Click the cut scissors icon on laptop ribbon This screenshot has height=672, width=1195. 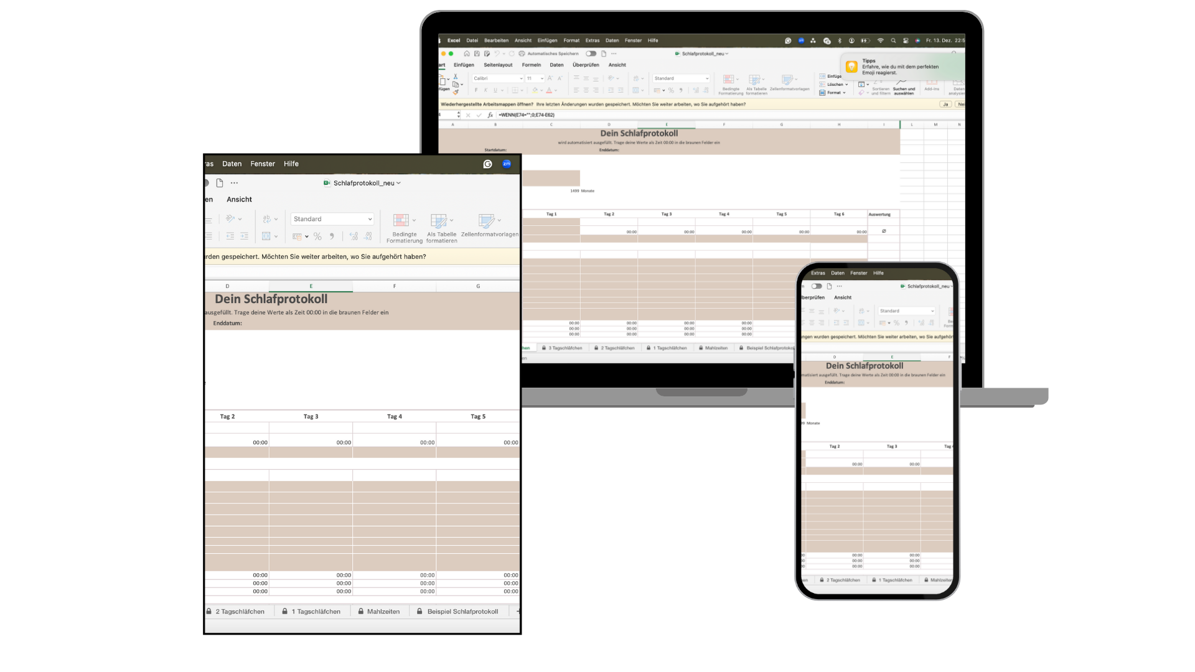[x=456, y=77]
